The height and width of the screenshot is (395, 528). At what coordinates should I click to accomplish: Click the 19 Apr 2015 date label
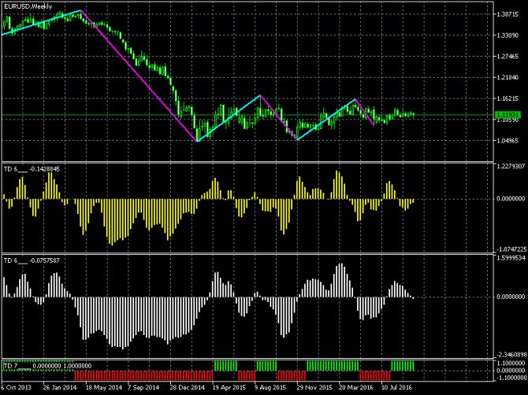229,388
